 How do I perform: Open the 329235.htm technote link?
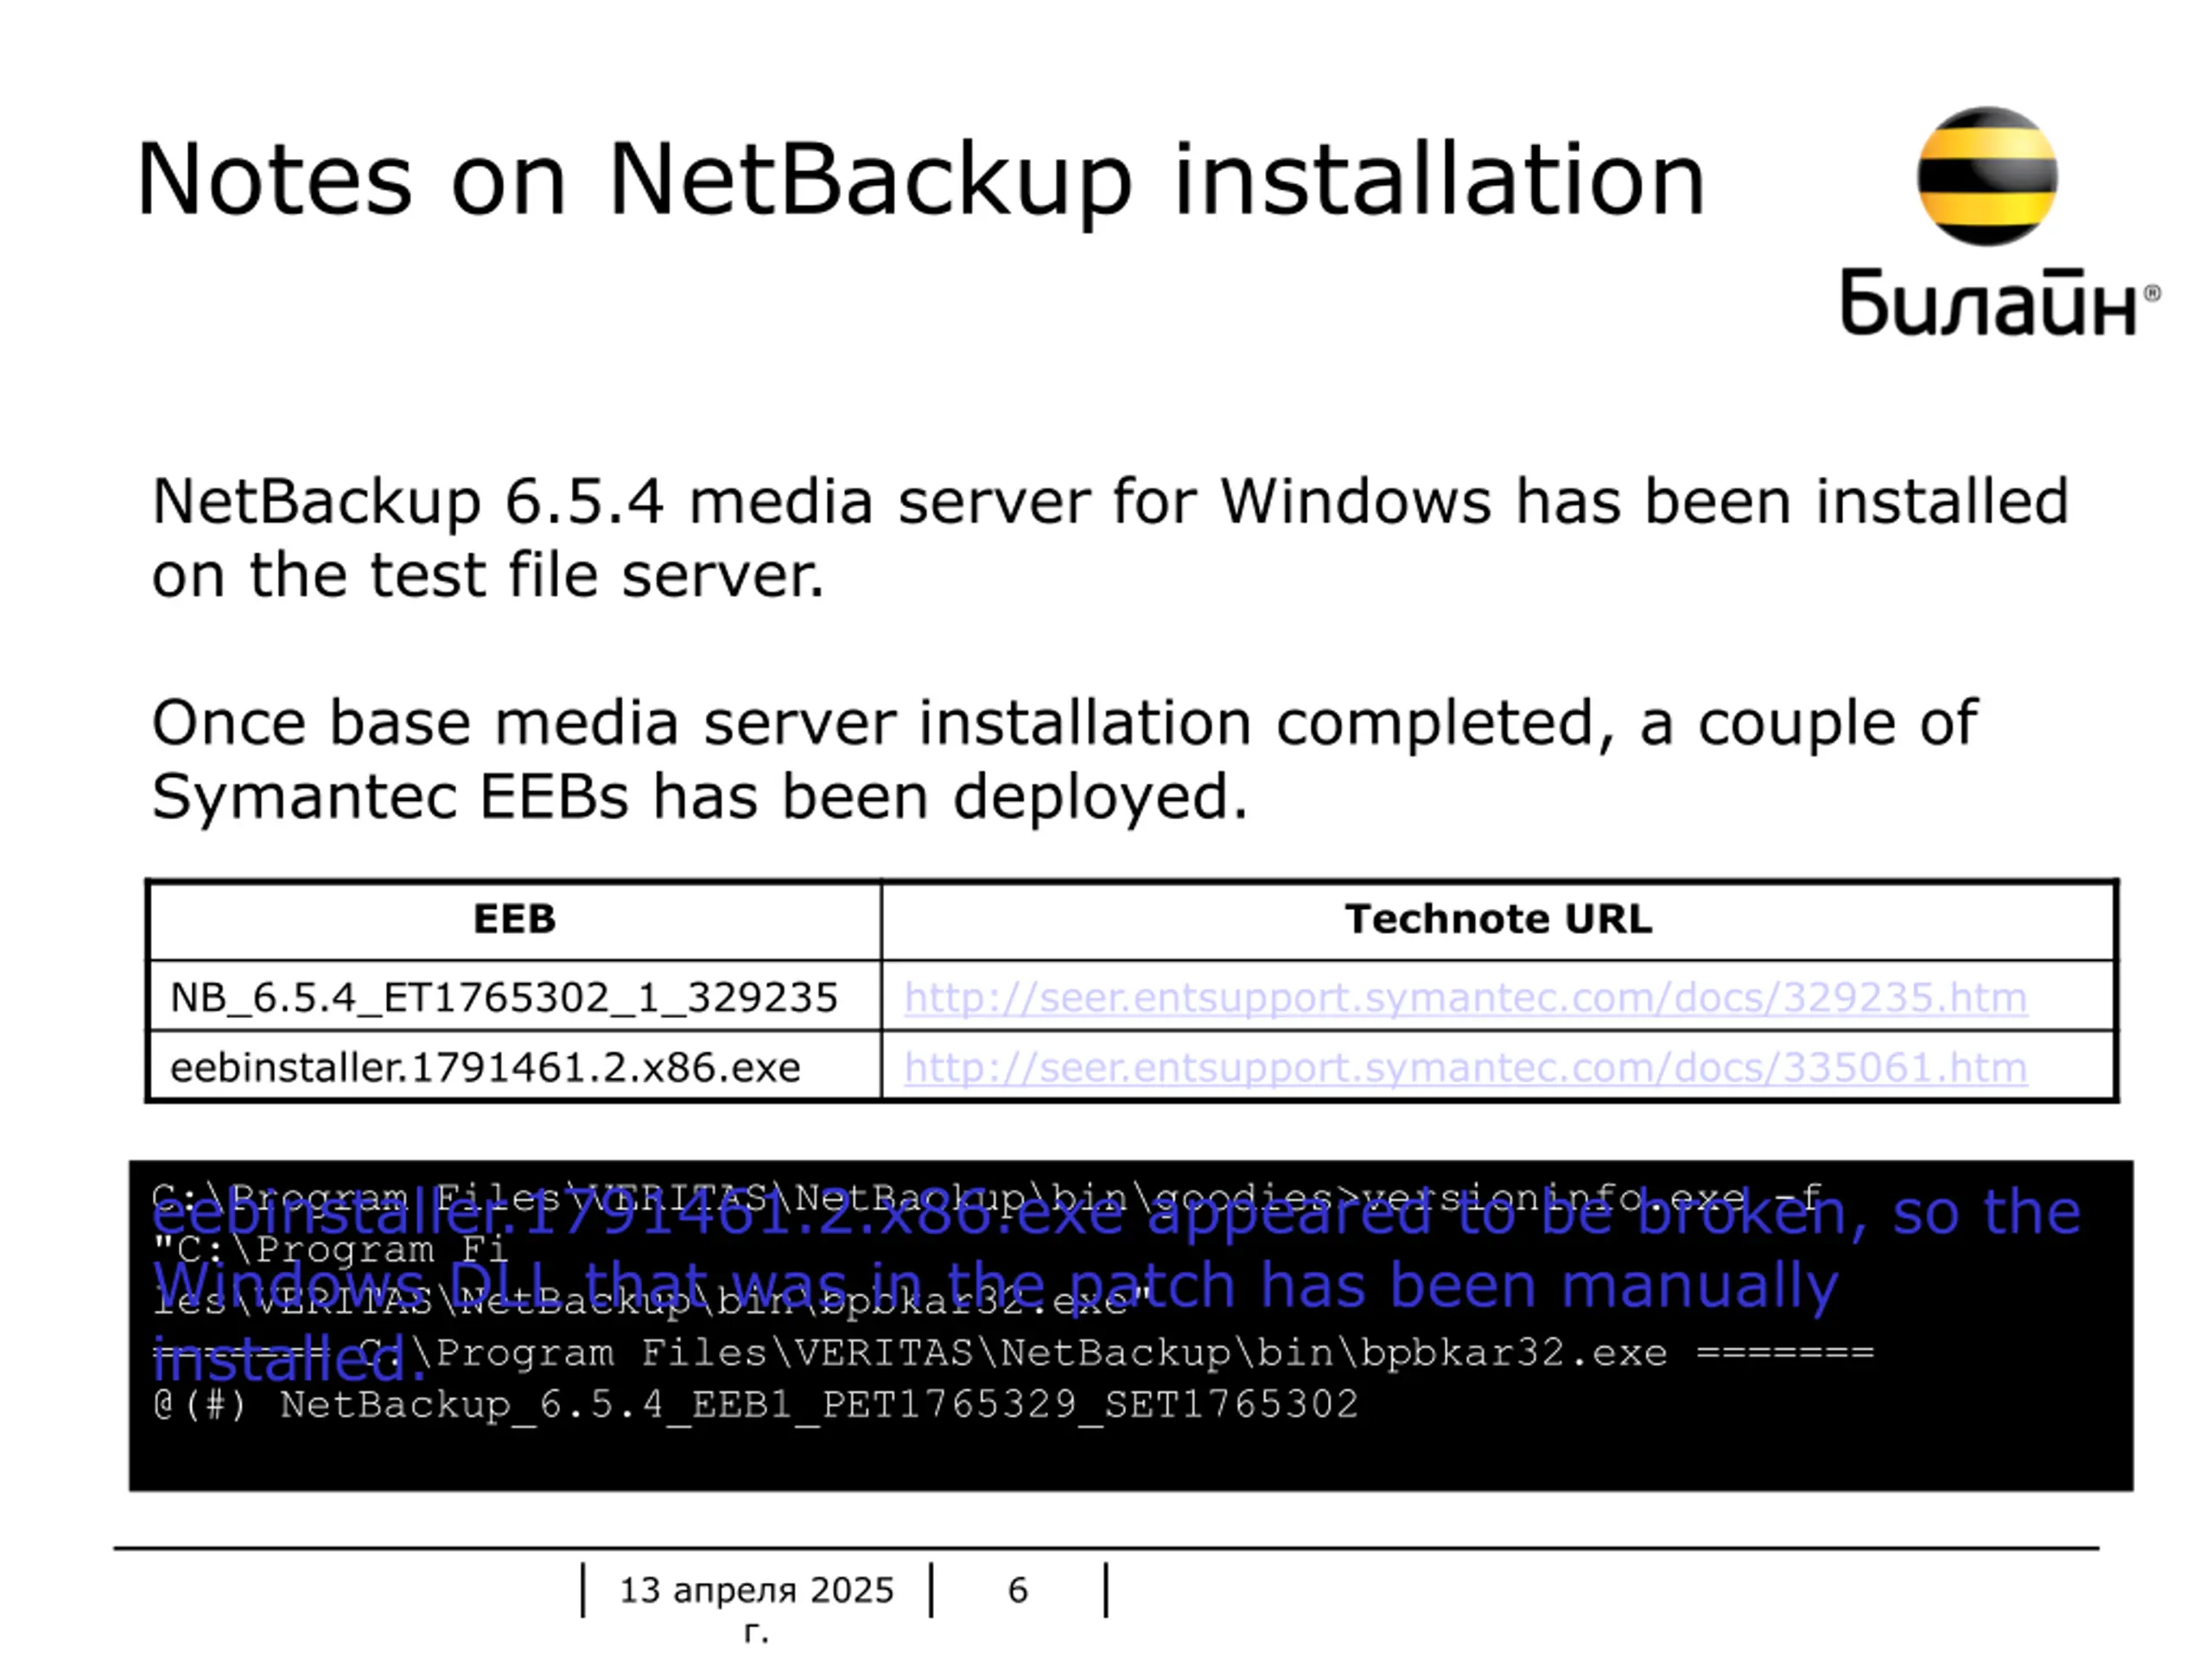[1465, 997]
